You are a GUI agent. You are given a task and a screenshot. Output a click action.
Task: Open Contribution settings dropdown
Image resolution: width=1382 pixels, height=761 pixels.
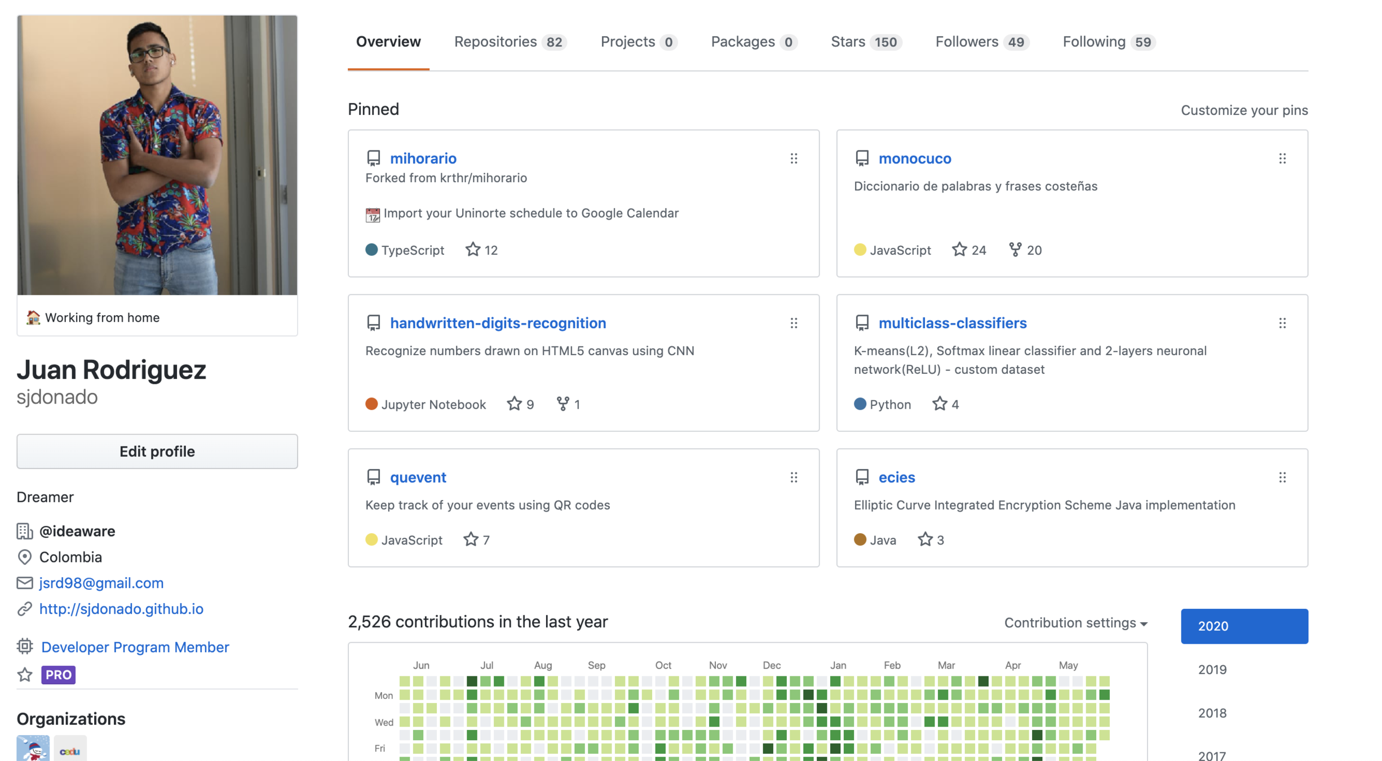click(1075, 623)
